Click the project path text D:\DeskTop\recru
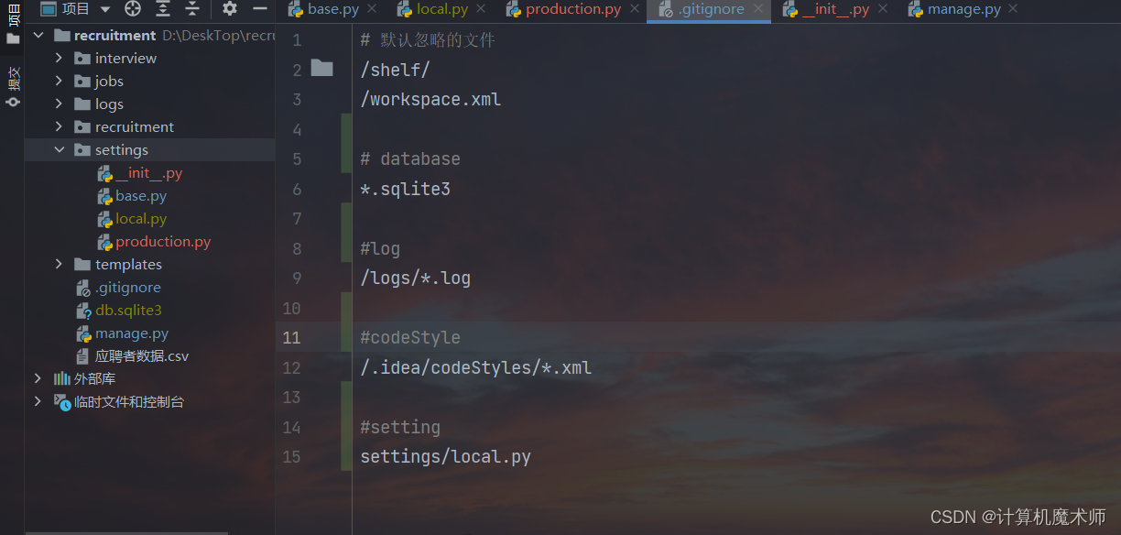 (218, 35)
